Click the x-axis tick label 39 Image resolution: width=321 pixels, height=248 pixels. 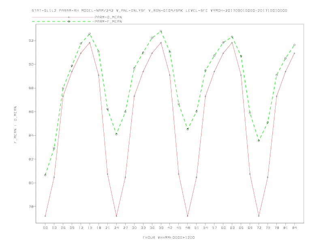point(161,228)
